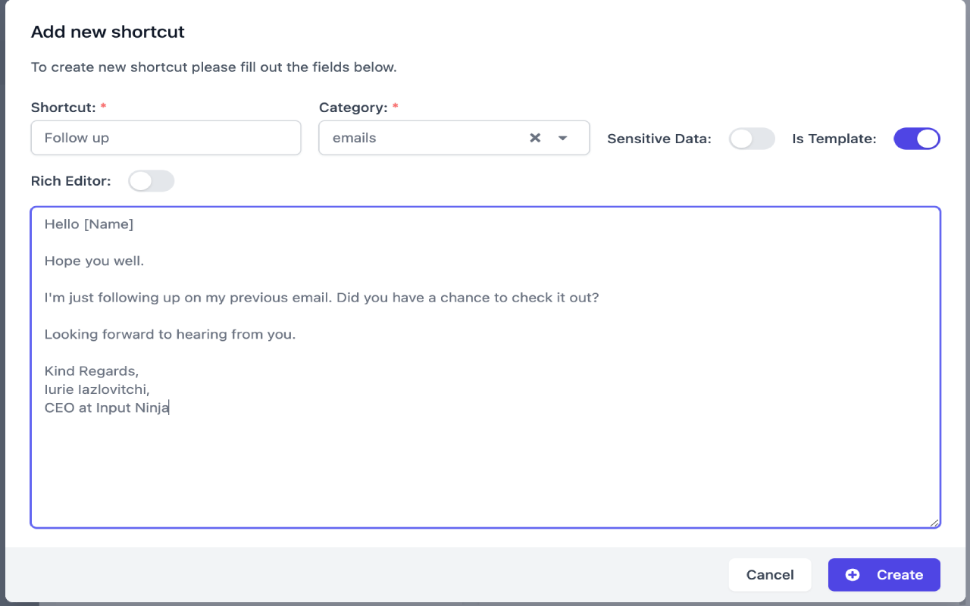Create the new shortcut
The image size is (970, 606).
884,575
